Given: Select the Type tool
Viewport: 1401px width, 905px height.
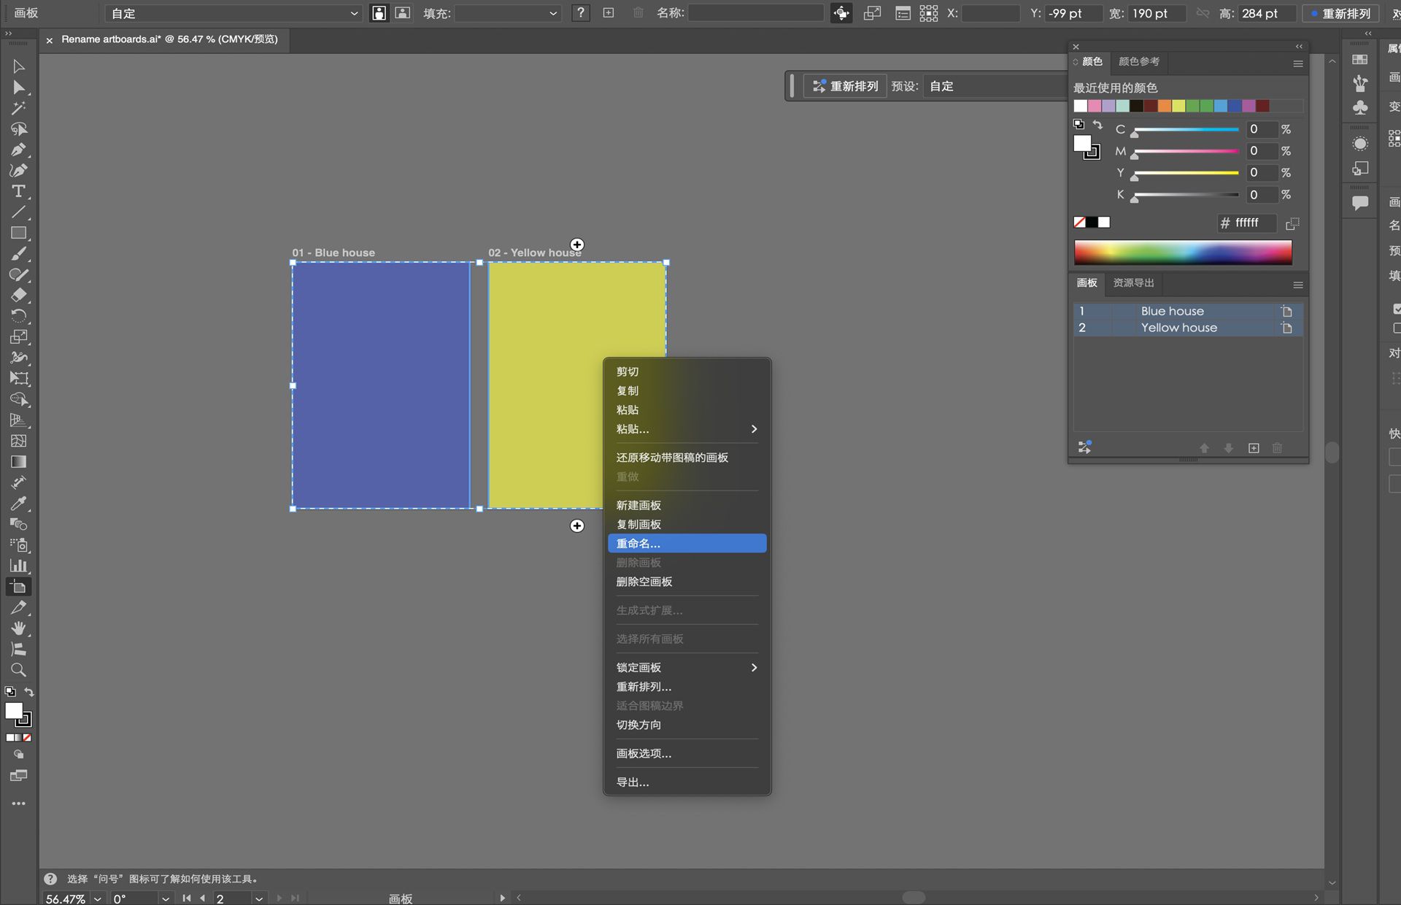Looking at the screenshot, I should [18, 191].
